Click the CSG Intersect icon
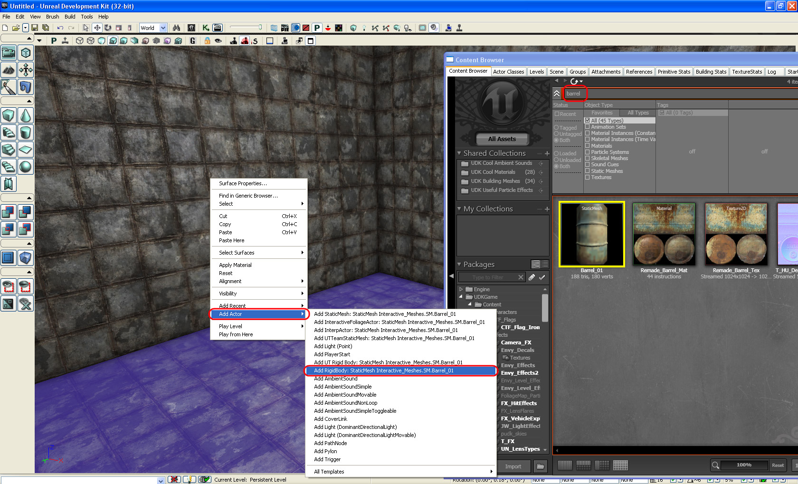 pyautogui.click(x=9, y=229)
